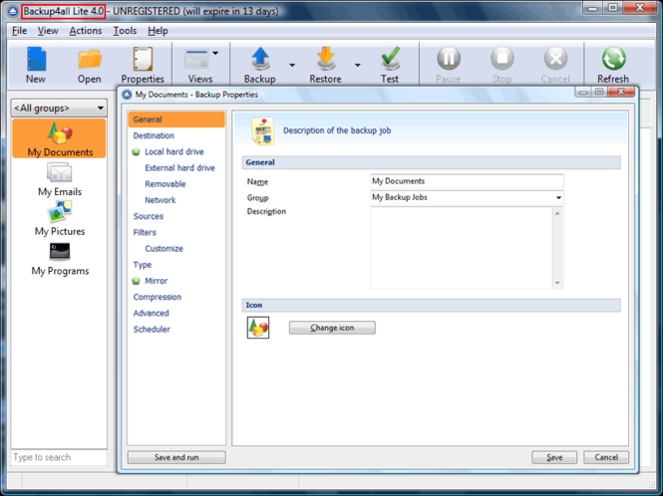Go to the Destination page

[x=154, y=135]
